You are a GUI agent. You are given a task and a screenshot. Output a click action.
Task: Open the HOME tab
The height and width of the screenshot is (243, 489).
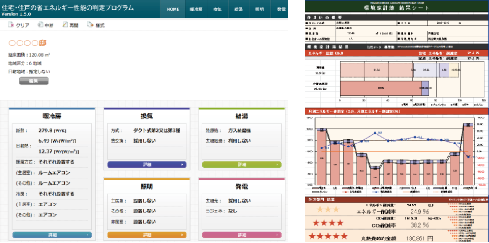point(173,9)
